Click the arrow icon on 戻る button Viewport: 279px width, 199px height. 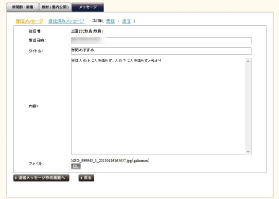click(x=82, y=178)
